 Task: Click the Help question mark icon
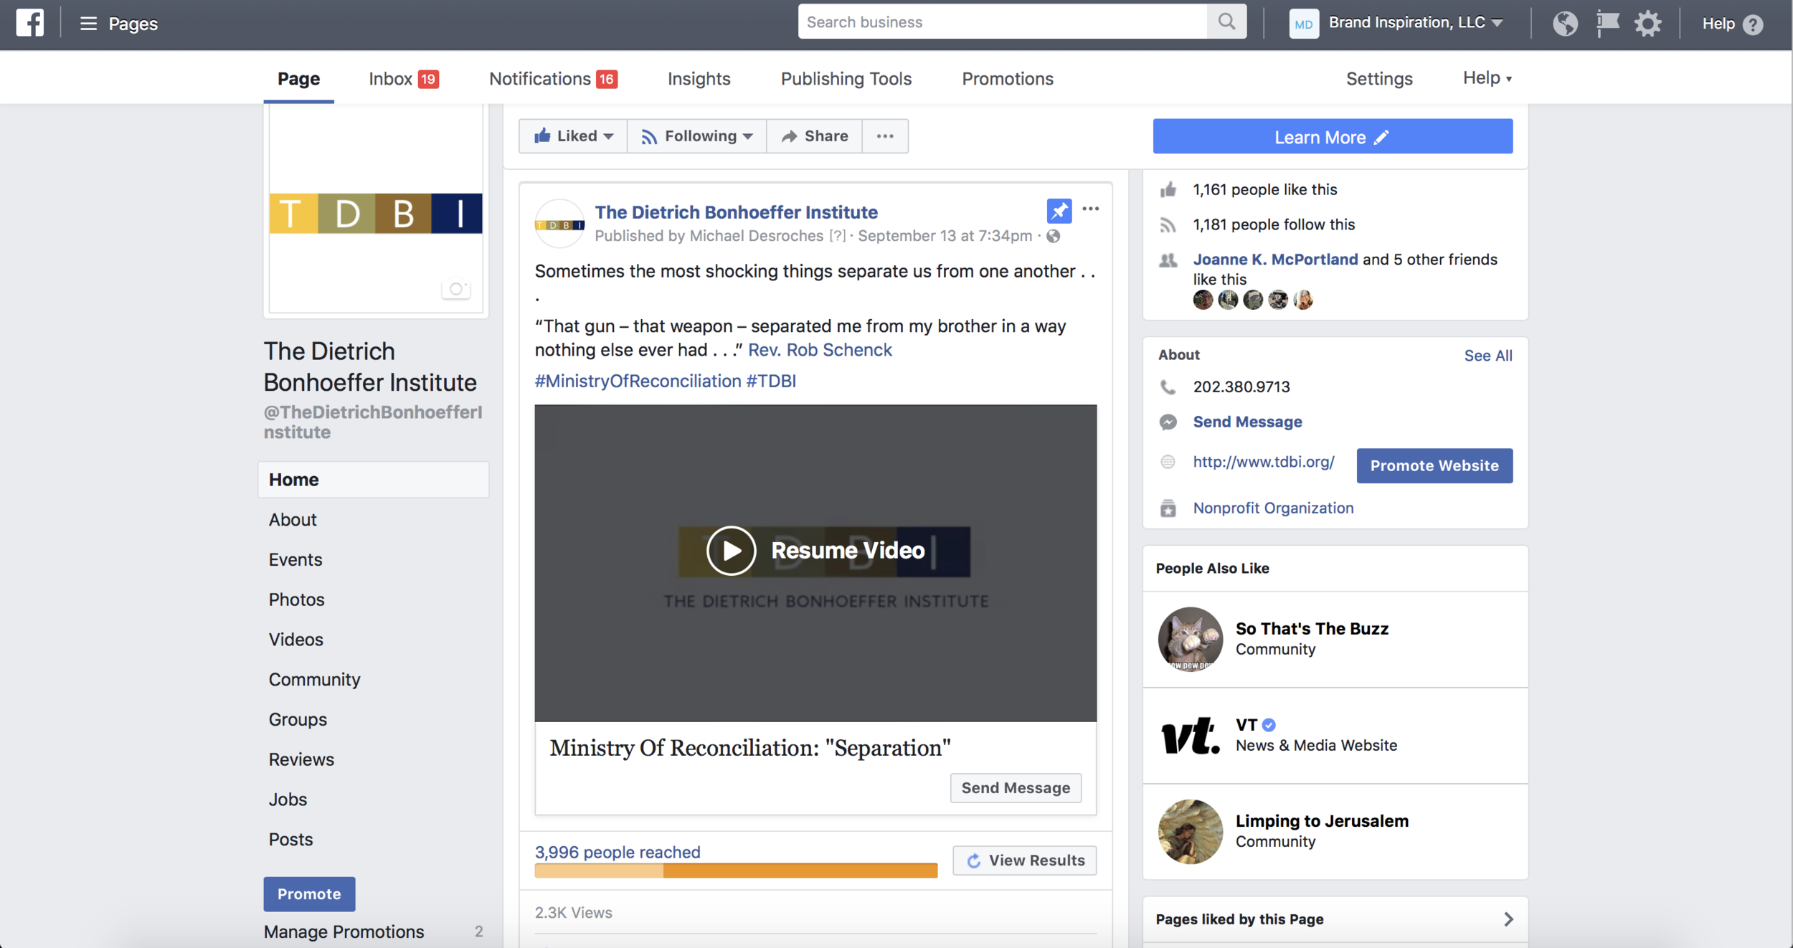[1753, 24]
